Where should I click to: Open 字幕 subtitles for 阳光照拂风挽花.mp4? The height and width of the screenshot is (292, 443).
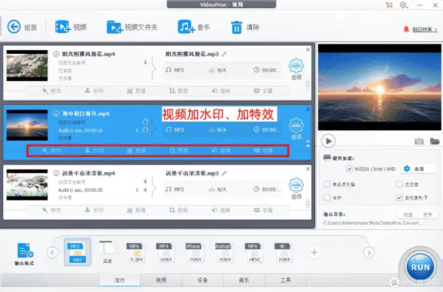[263, 91]
